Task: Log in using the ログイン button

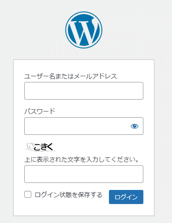Action: coord(126,197)
